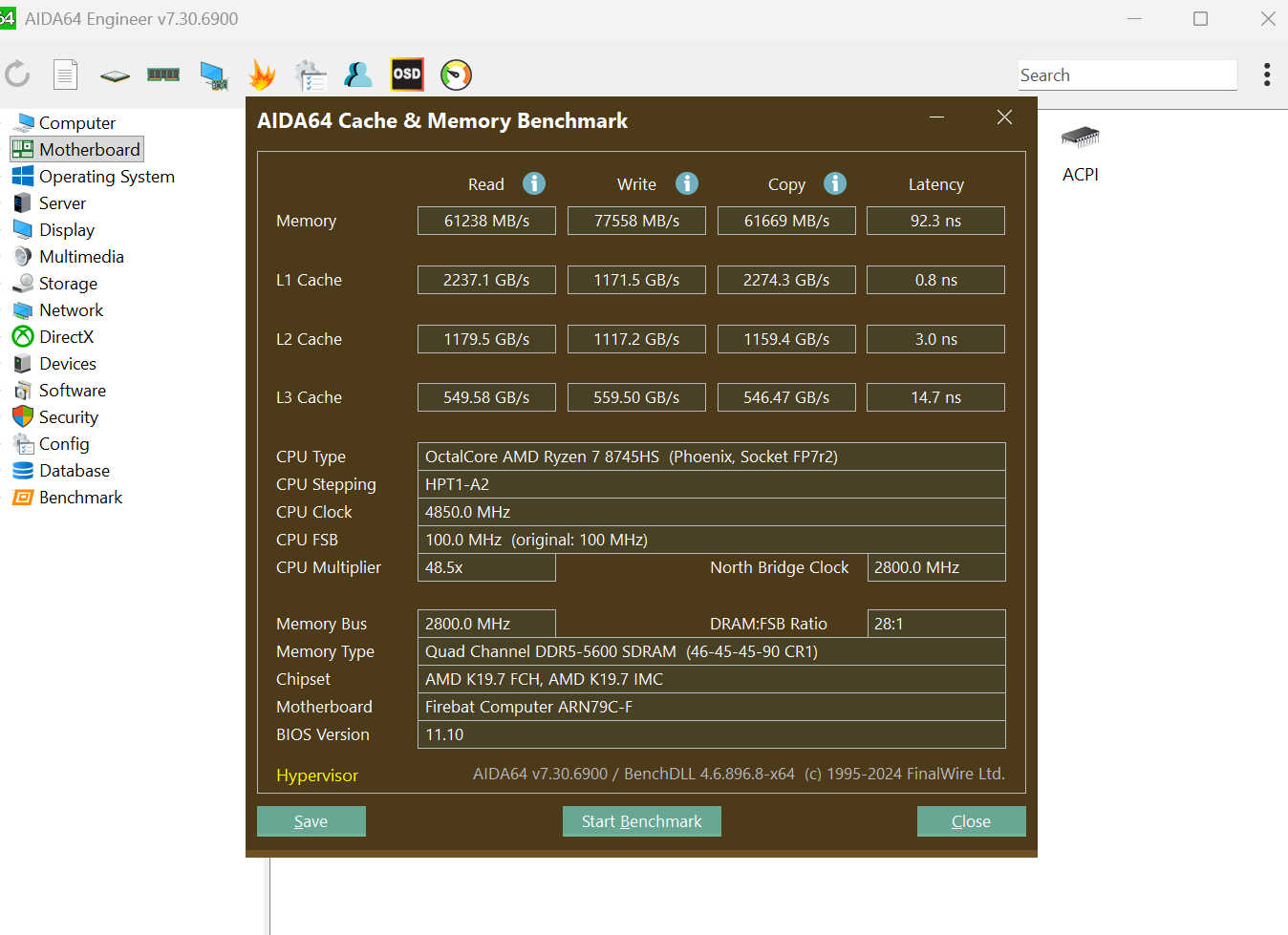Click into the Search field
This screenshot has height=935, width=1288.
(x=1126, y=75)
